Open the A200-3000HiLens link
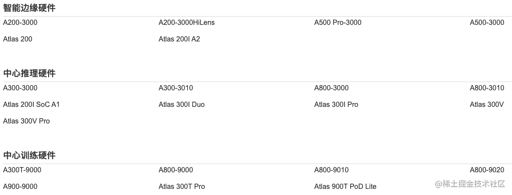 click(x=186, y=23)
